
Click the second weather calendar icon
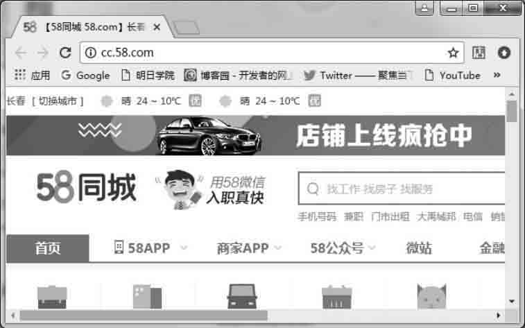point(314,101)
